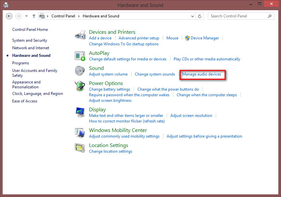Click the Windows Mobility Center icon
The width and height of the screenshot is (281, 197).
[x=80, y=133]
